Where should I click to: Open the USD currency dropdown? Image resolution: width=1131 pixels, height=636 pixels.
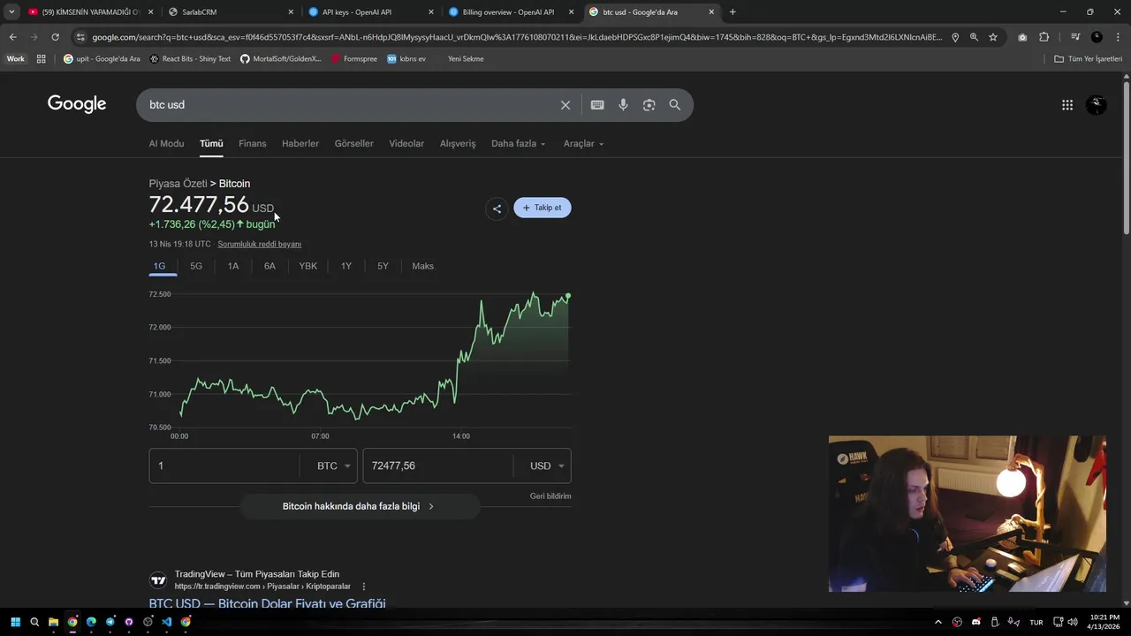pos(545,466)
